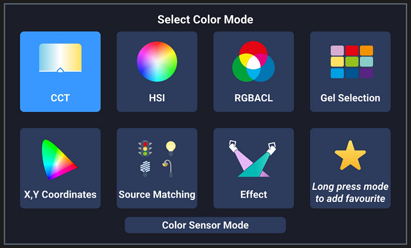
Task: Pick the traffic light source icon
Action: 145,149
